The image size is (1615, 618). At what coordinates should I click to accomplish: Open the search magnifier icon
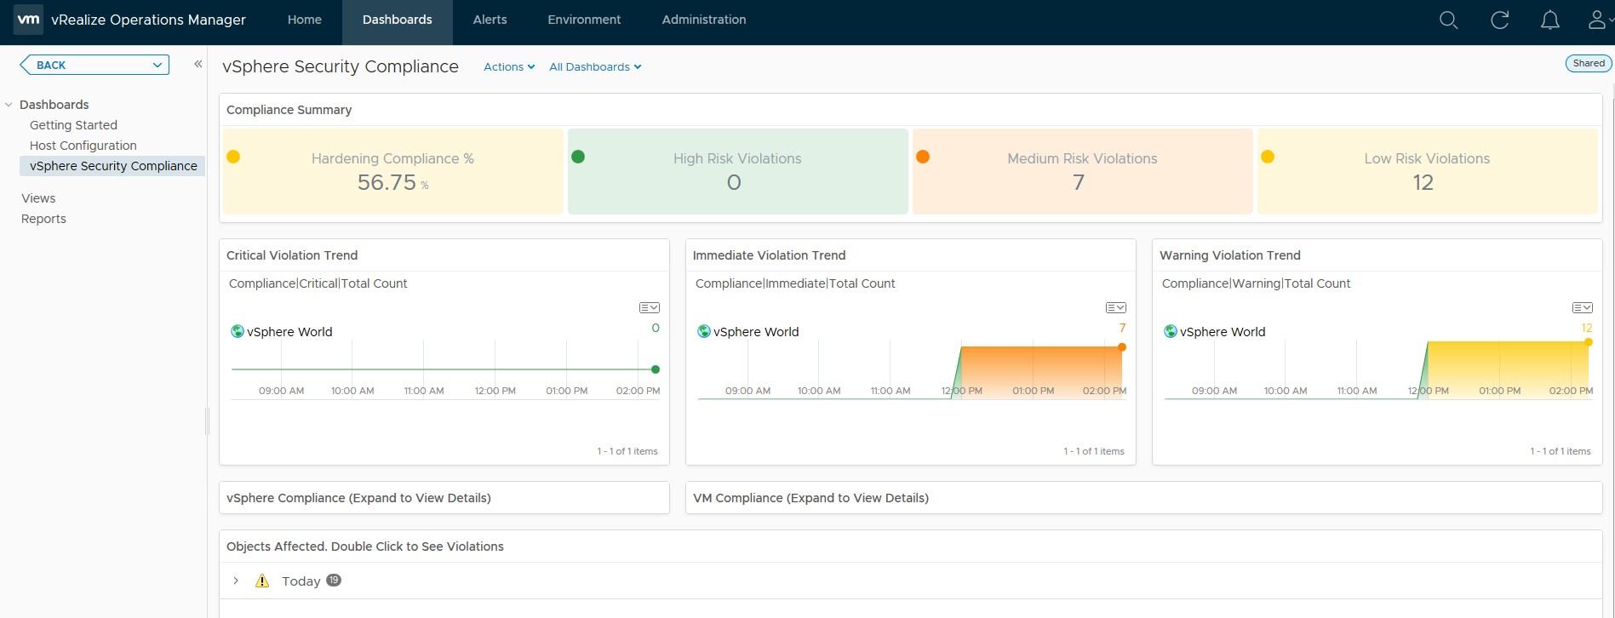tap(1448, 20)
